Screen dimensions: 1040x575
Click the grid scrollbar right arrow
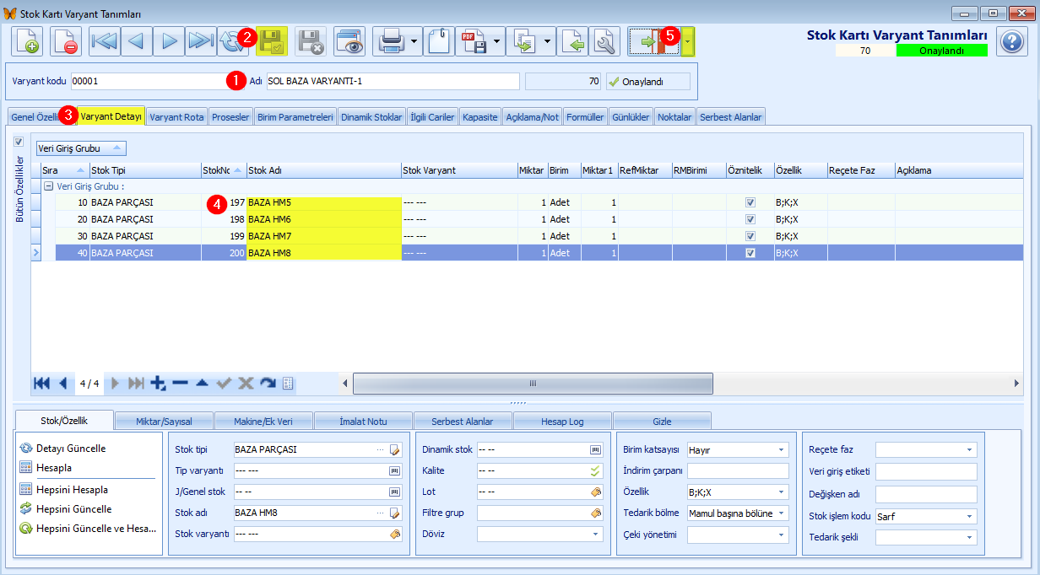pos(1016,383)
